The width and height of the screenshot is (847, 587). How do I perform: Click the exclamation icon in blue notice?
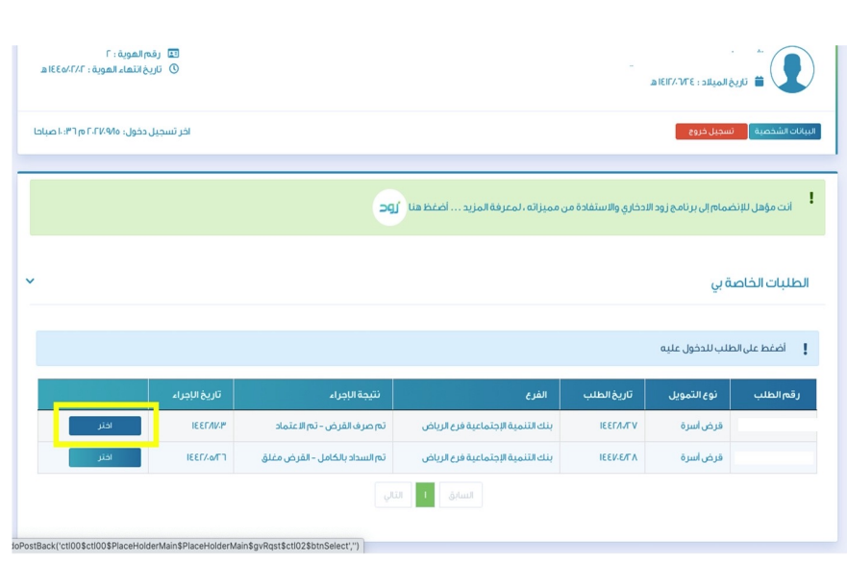(x=805, y=349)
